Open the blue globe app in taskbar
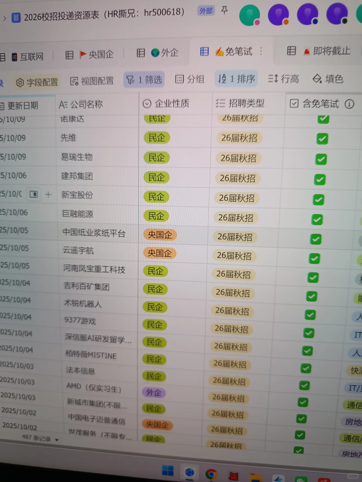 pyautogui.click(x=190, y=473)
